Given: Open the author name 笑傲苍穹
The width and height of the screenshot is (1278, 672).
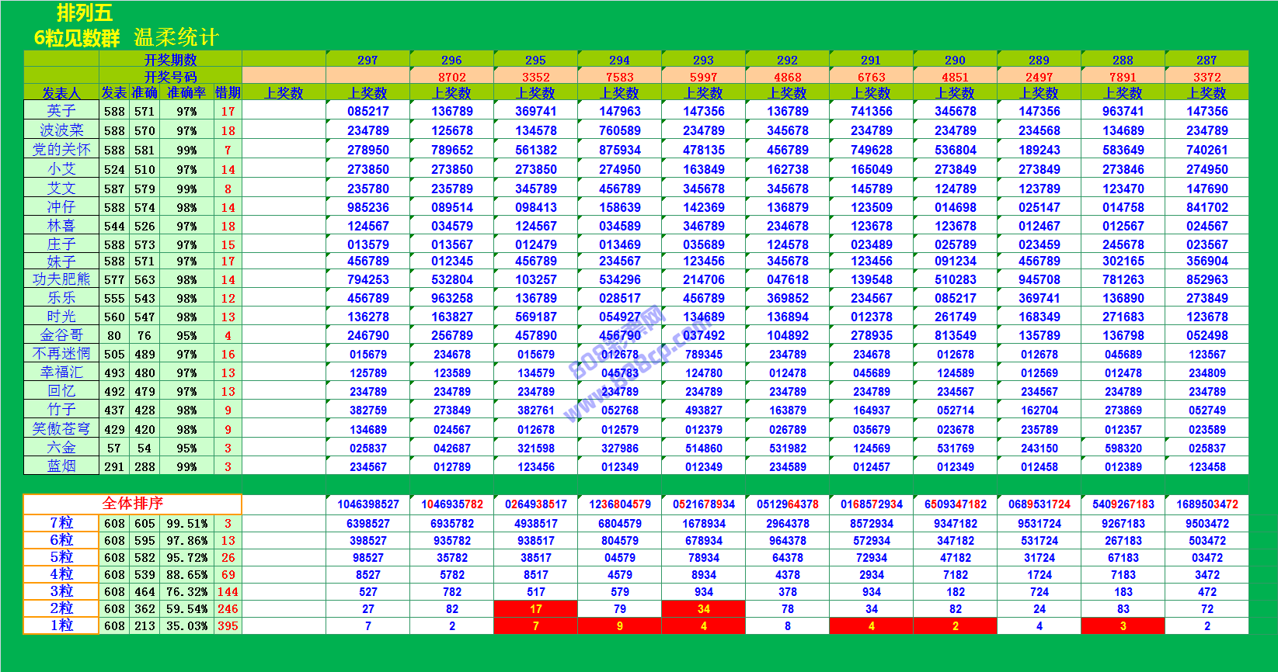Looking at the screenshot, I should [x=61, y=429].
